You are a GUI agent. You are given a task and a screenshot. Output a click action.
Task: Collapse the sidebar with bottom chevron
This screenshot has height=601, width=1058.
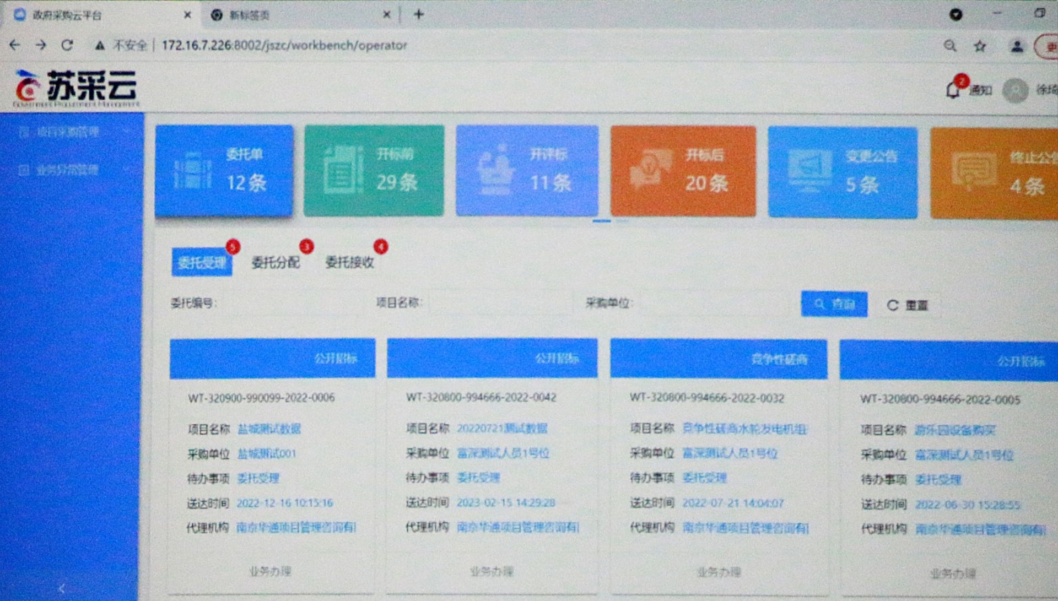(62, 588)
